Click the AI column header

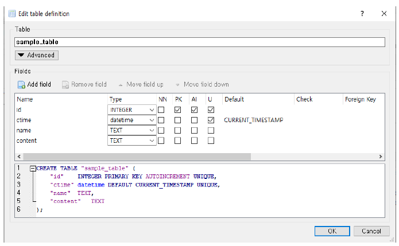tap(197, 99)
